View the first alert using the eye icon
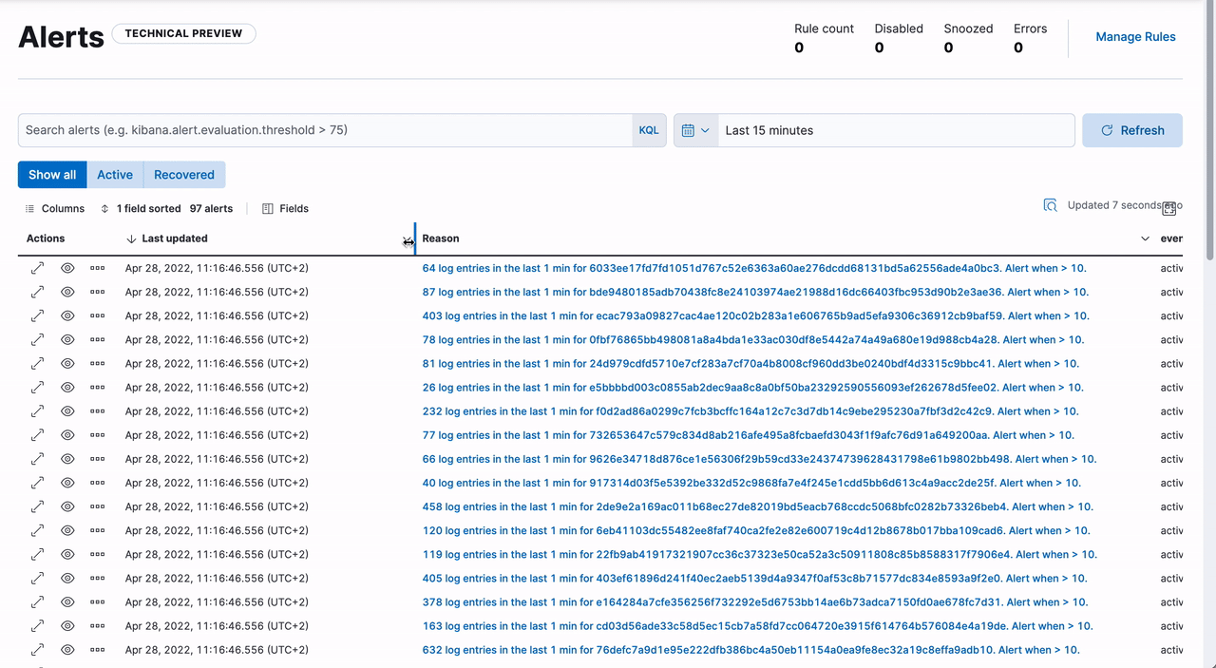This screenshot has width=1216, height=668. (x=66, y=268)
